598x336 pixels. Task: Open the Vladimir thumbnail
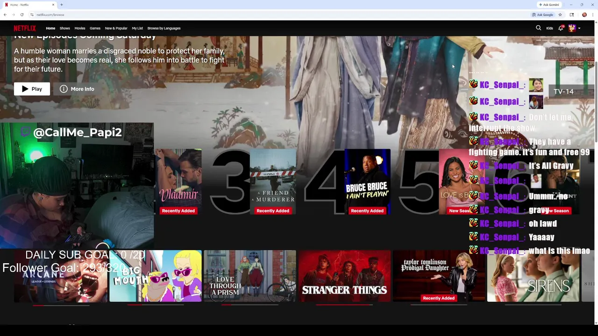point(178,182)
